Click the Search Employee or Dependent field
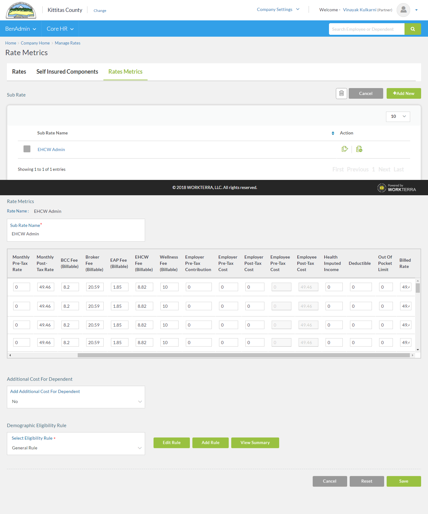This screenshot has height=514, width=428. (366, 29)
